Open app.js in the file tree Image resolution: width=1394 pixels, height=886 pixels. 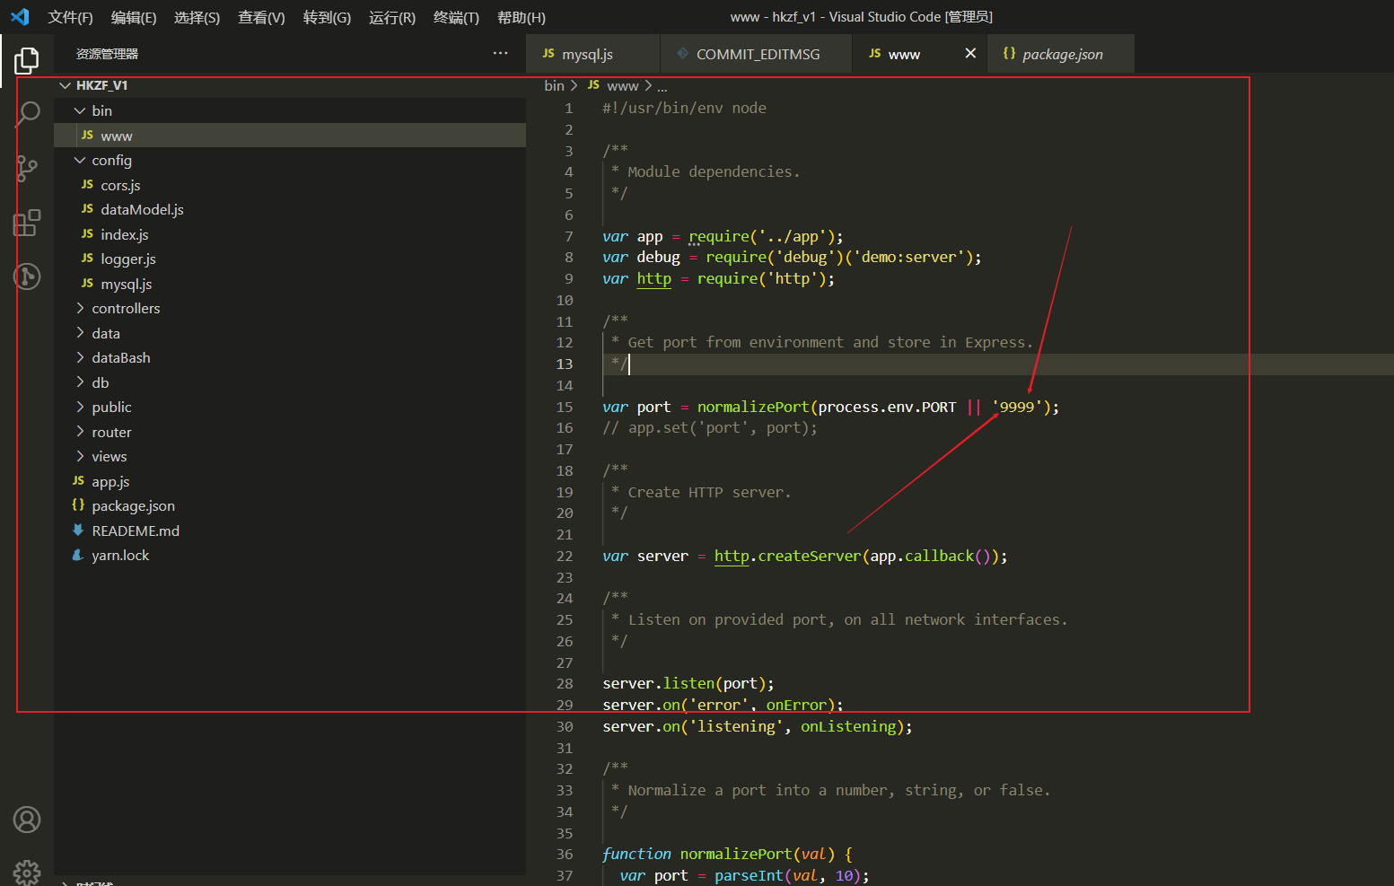(x=290, y=481)
